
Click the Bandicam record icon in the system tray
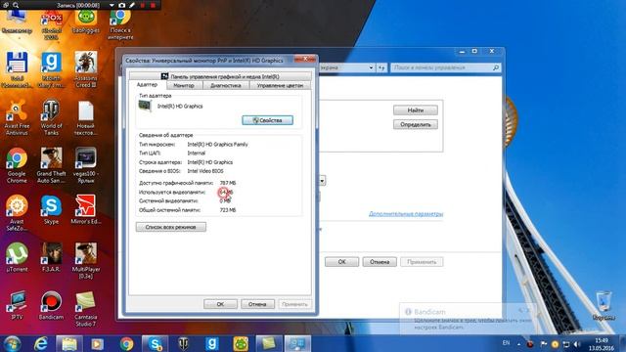pyautogui.click(x=530, y=343)
